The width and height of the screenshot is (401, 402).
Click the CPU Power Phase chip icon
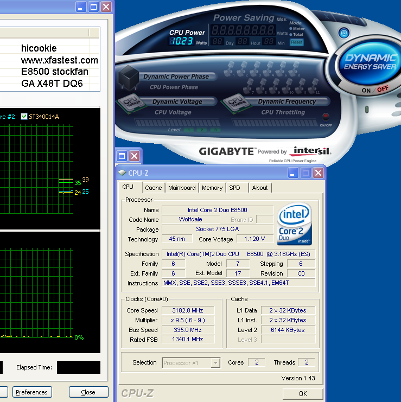pos(129,76)
